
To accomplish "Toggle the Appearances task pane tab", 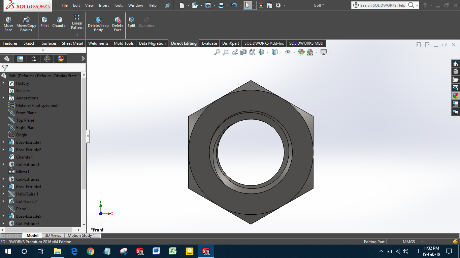I will (x=456, y=95).
